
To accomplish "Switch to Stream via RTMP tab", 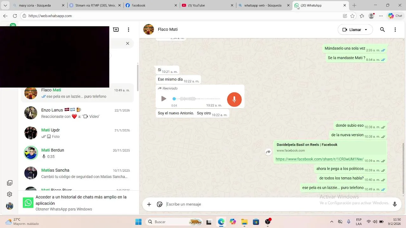I will coord(94,5).
